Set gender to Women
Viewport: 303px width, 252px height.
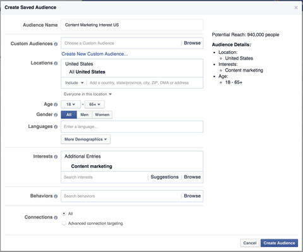point(102,115)
